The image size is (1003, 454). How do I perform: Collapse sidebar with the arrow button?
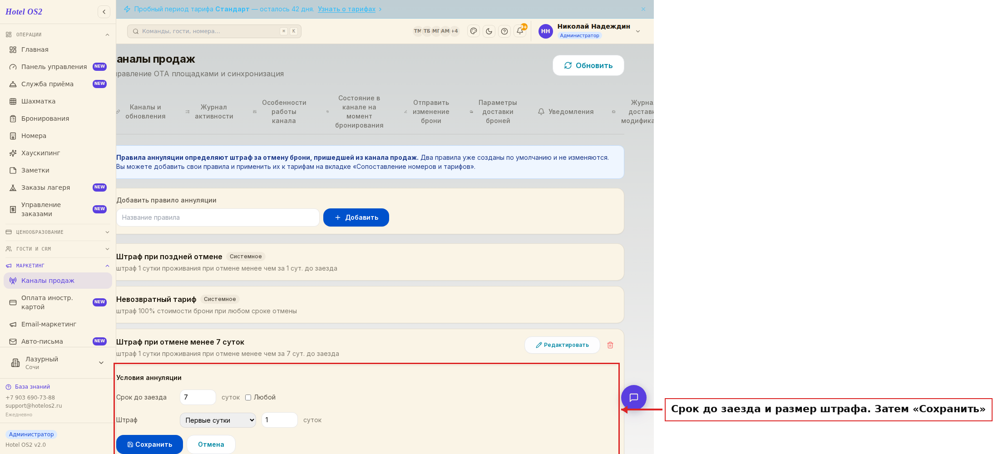pos(104,12)
